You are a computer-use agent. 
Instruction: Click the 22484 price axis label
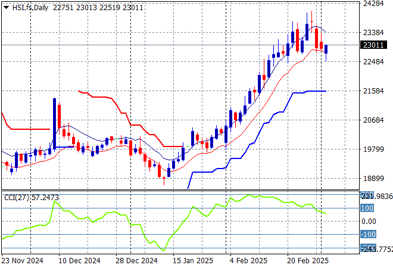tap(373, 62)
